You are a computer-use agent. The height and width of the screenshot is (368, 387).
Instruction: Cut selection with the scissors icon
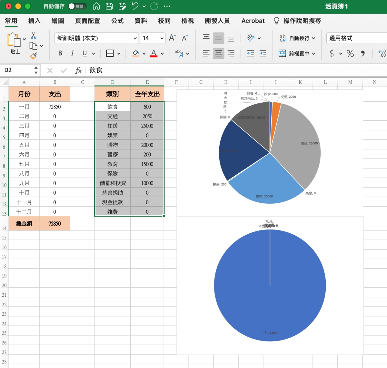pos(33,36)
